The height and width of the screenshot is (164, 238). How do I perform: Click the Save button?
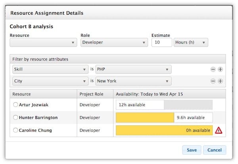(x=192, y=150)
